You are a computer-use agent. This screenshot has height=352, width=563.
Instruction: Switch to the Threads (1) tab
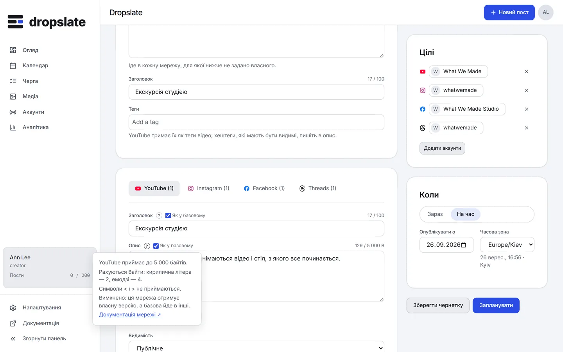318,189
